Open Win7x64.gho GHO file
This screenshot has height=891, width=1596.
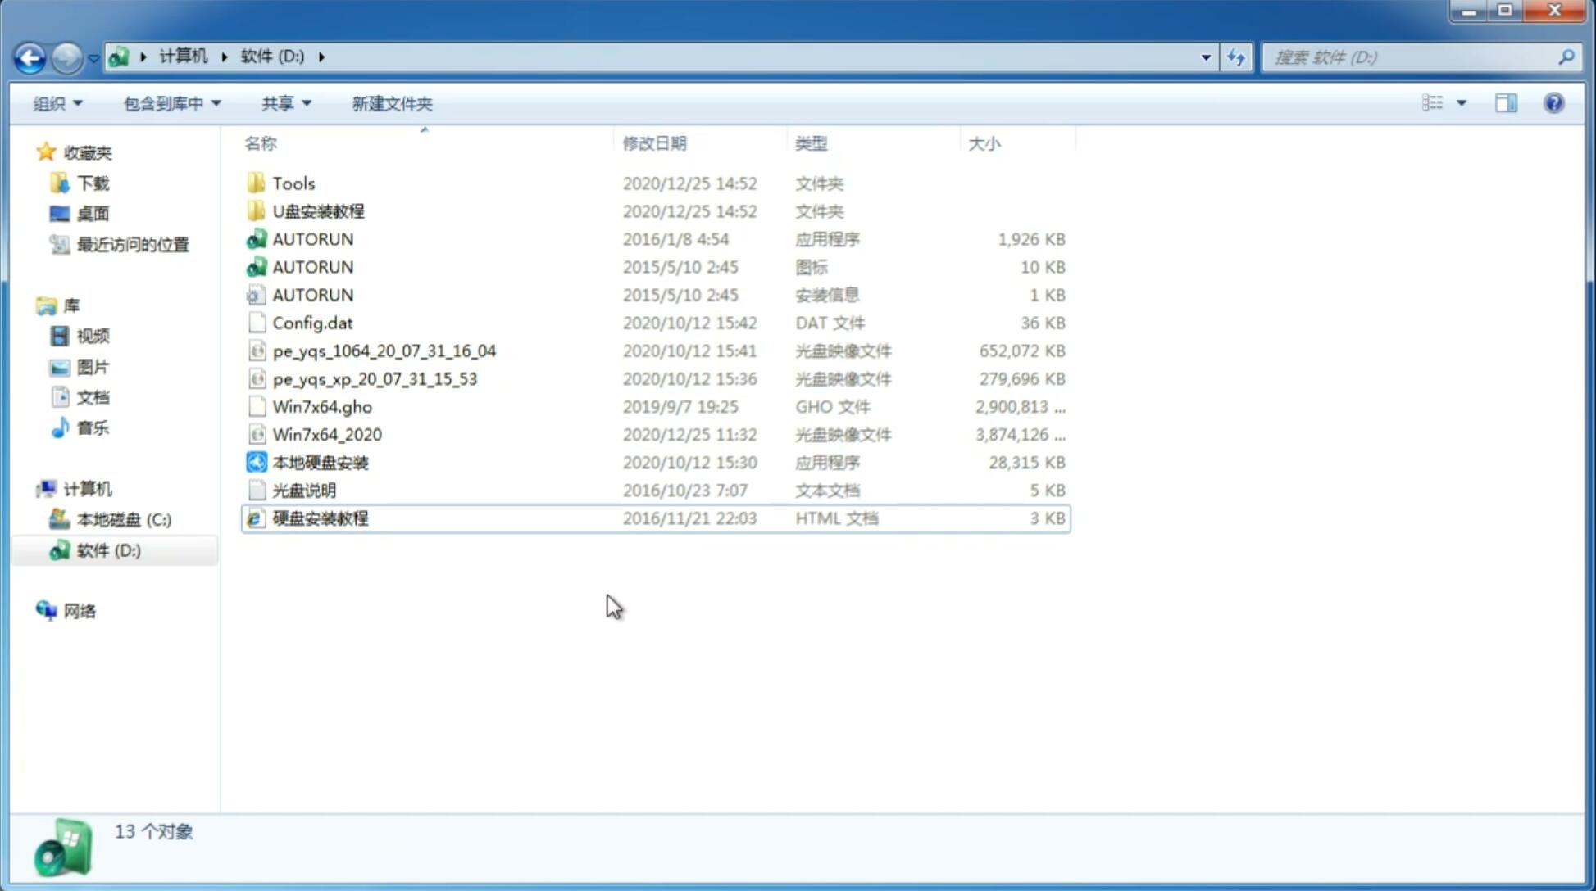(x=322, y=406)
